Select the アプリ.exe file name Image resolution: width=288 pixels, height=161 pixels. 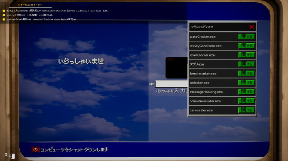point(197,64)
